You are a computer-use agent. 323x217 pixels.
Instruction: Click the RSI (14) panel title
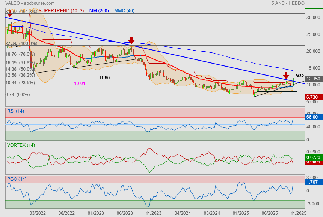tap(15, 111)
